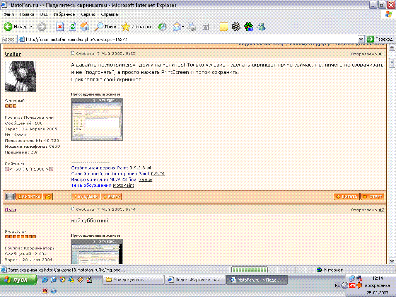Click treilor's avatar image
The height and width of the screenshot is (297, 396).
click(x=20, y=76)
